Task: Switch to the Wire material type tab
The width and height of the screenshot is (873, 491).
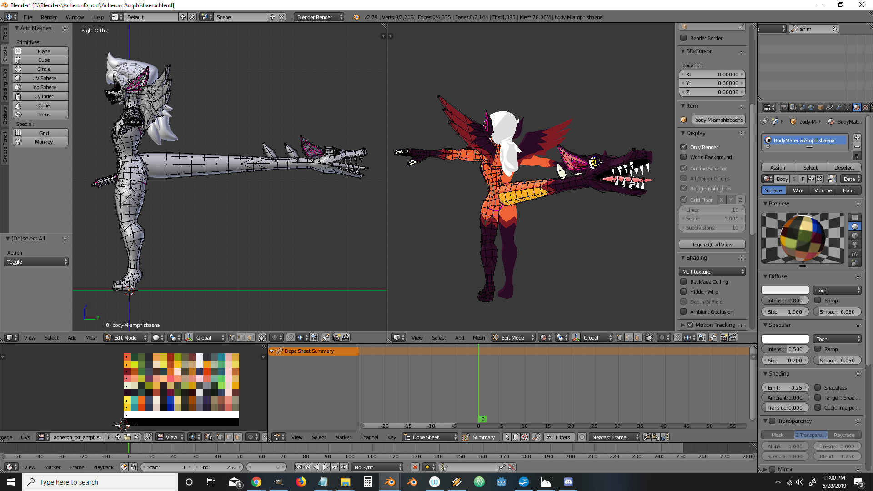Action: [798, 190]
